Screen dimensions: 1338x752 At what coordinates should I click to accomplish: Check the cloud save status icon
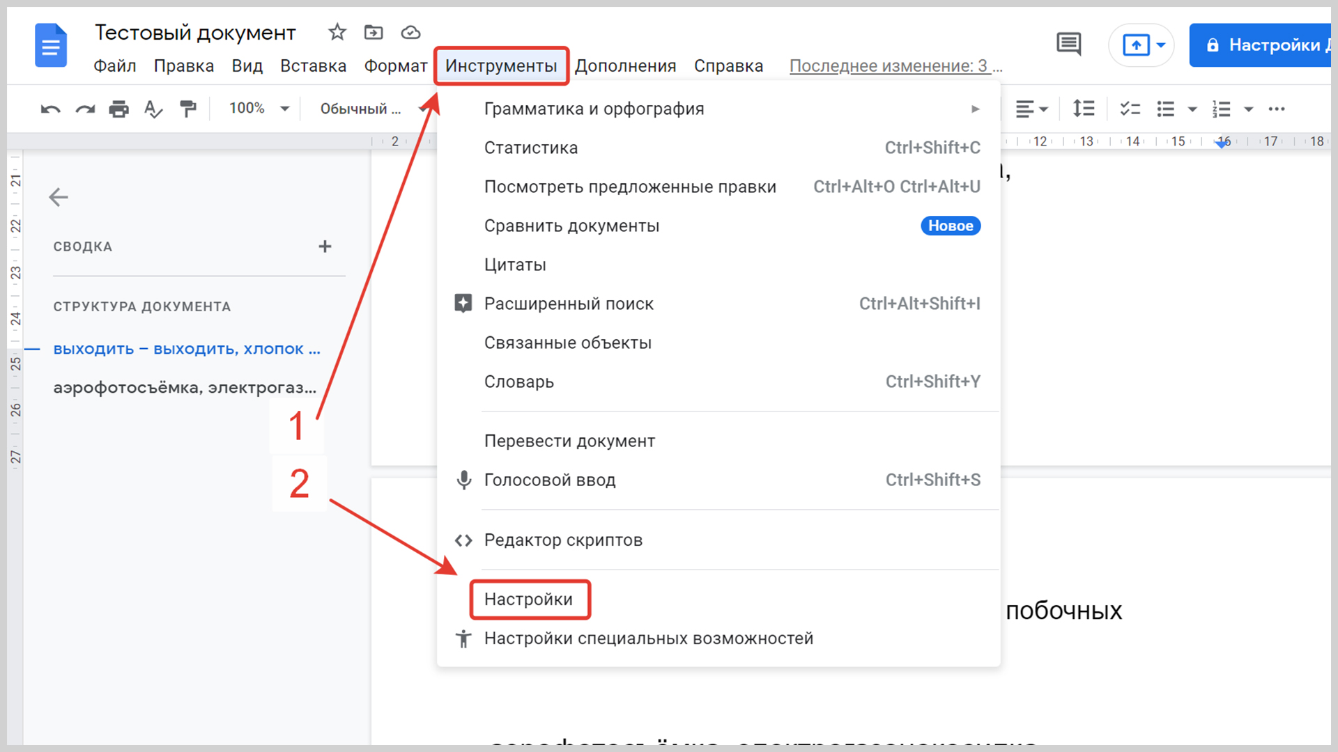tap(410, 32)
